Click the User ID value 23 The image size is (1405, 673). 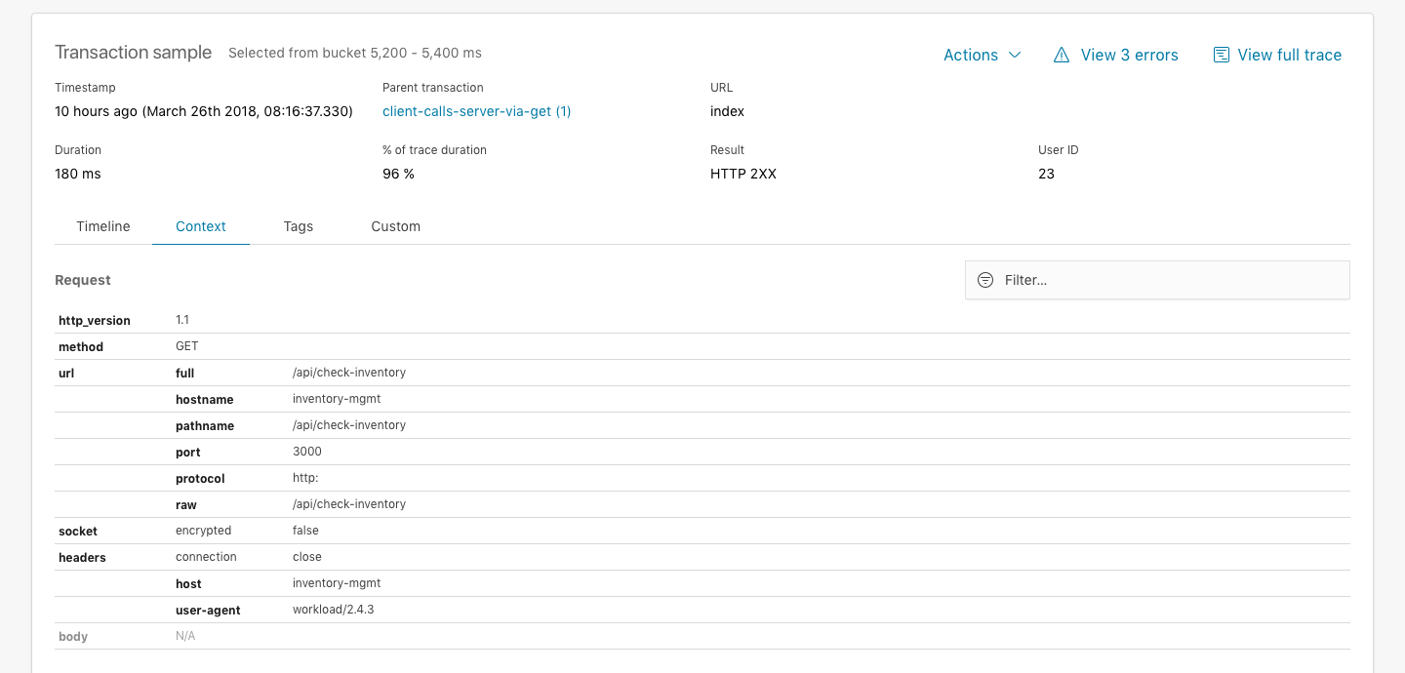1046,174
